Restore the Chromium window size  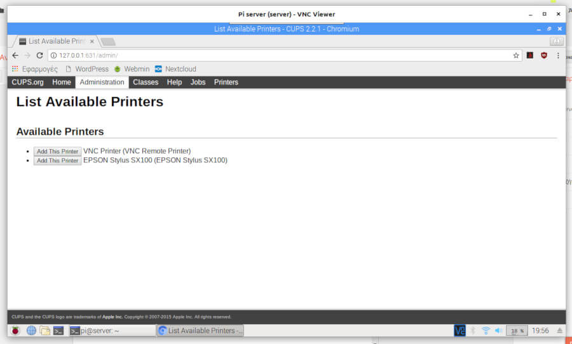[x=549, y=29]
